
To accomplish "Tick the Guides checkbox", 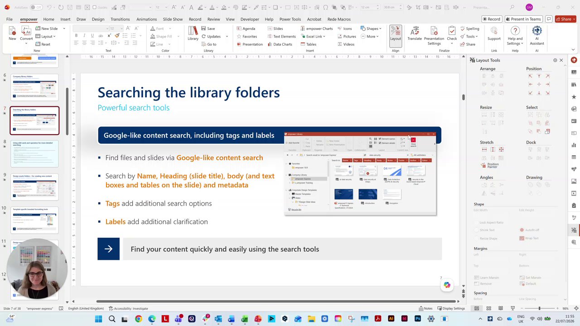I will [94, 7].
